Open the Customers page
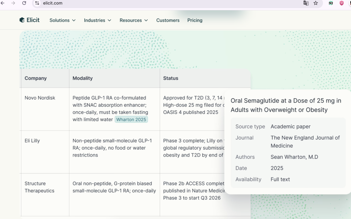 point(168,20)
